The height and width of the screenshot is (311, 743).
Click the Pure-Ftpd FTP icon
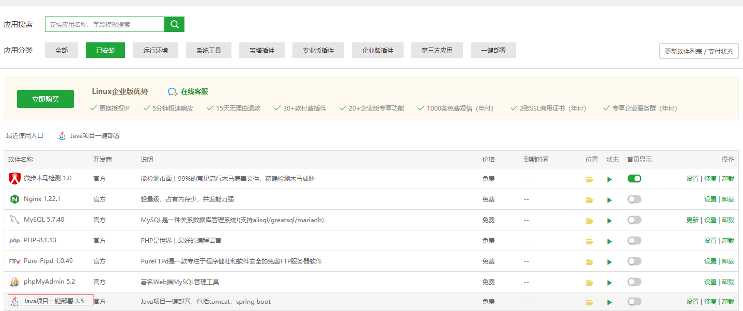14,261
